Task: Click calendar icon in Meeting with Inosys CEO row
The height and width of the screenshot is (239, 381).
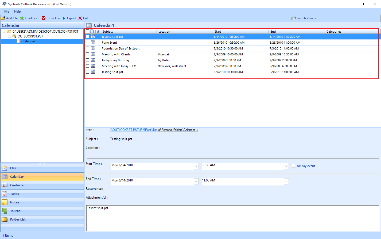Action: (x=93, y=66)
